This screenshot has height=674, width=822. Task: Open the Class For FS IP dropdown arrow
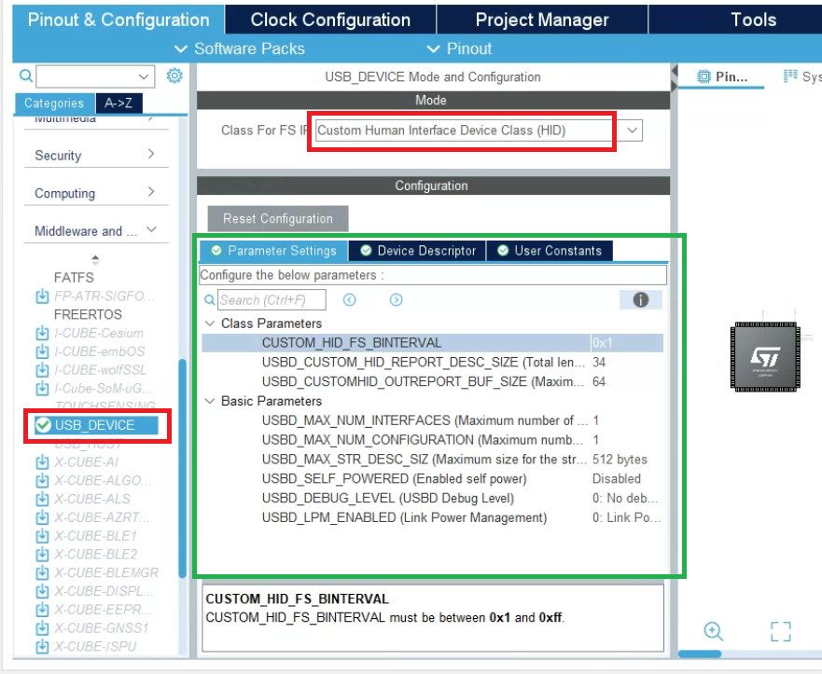tap(633, 131)
